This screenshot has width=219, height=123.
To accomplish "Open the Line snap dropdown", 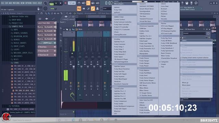I will coord(107,9).
